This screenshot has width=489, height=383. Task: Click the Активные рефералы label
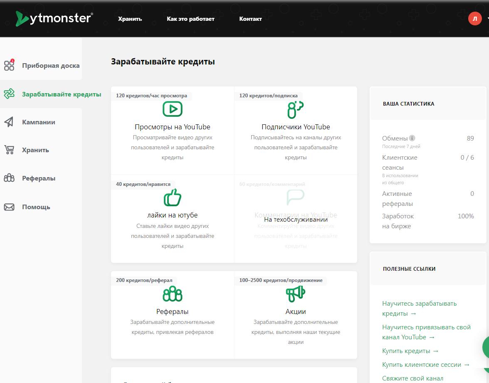click(398, 199)
